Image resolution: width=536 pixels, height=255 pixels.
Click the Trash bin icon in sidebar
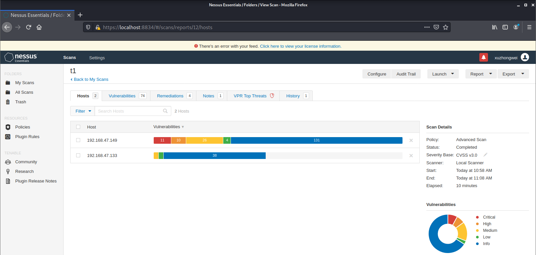click(8, 102)
